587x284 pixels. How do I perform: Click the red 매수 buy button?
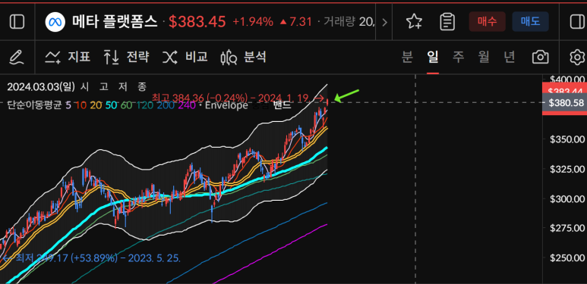point(487,22)
